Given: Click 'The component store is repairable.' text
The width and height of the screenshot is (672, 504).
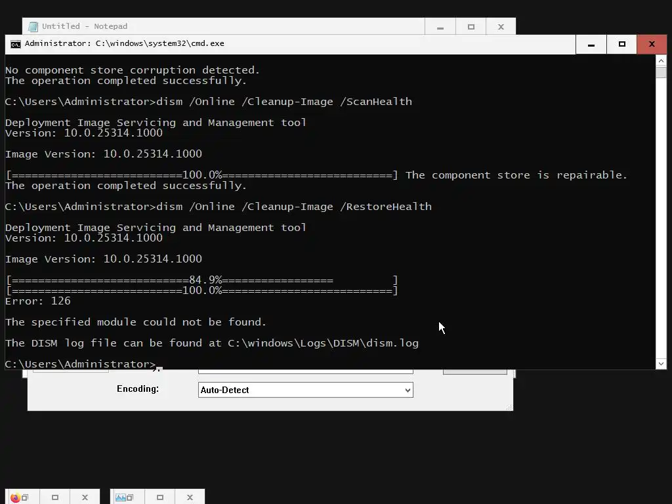Looking at the screenshot, I should point(516,175).
